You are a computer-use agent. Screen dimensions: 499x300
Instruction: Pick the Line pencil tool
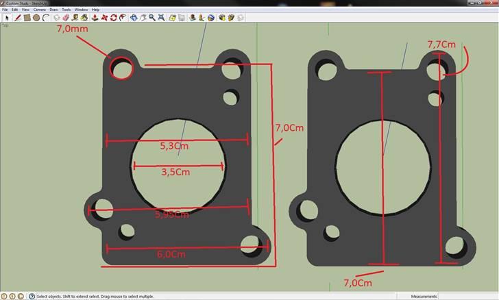[x=18, y=18]
